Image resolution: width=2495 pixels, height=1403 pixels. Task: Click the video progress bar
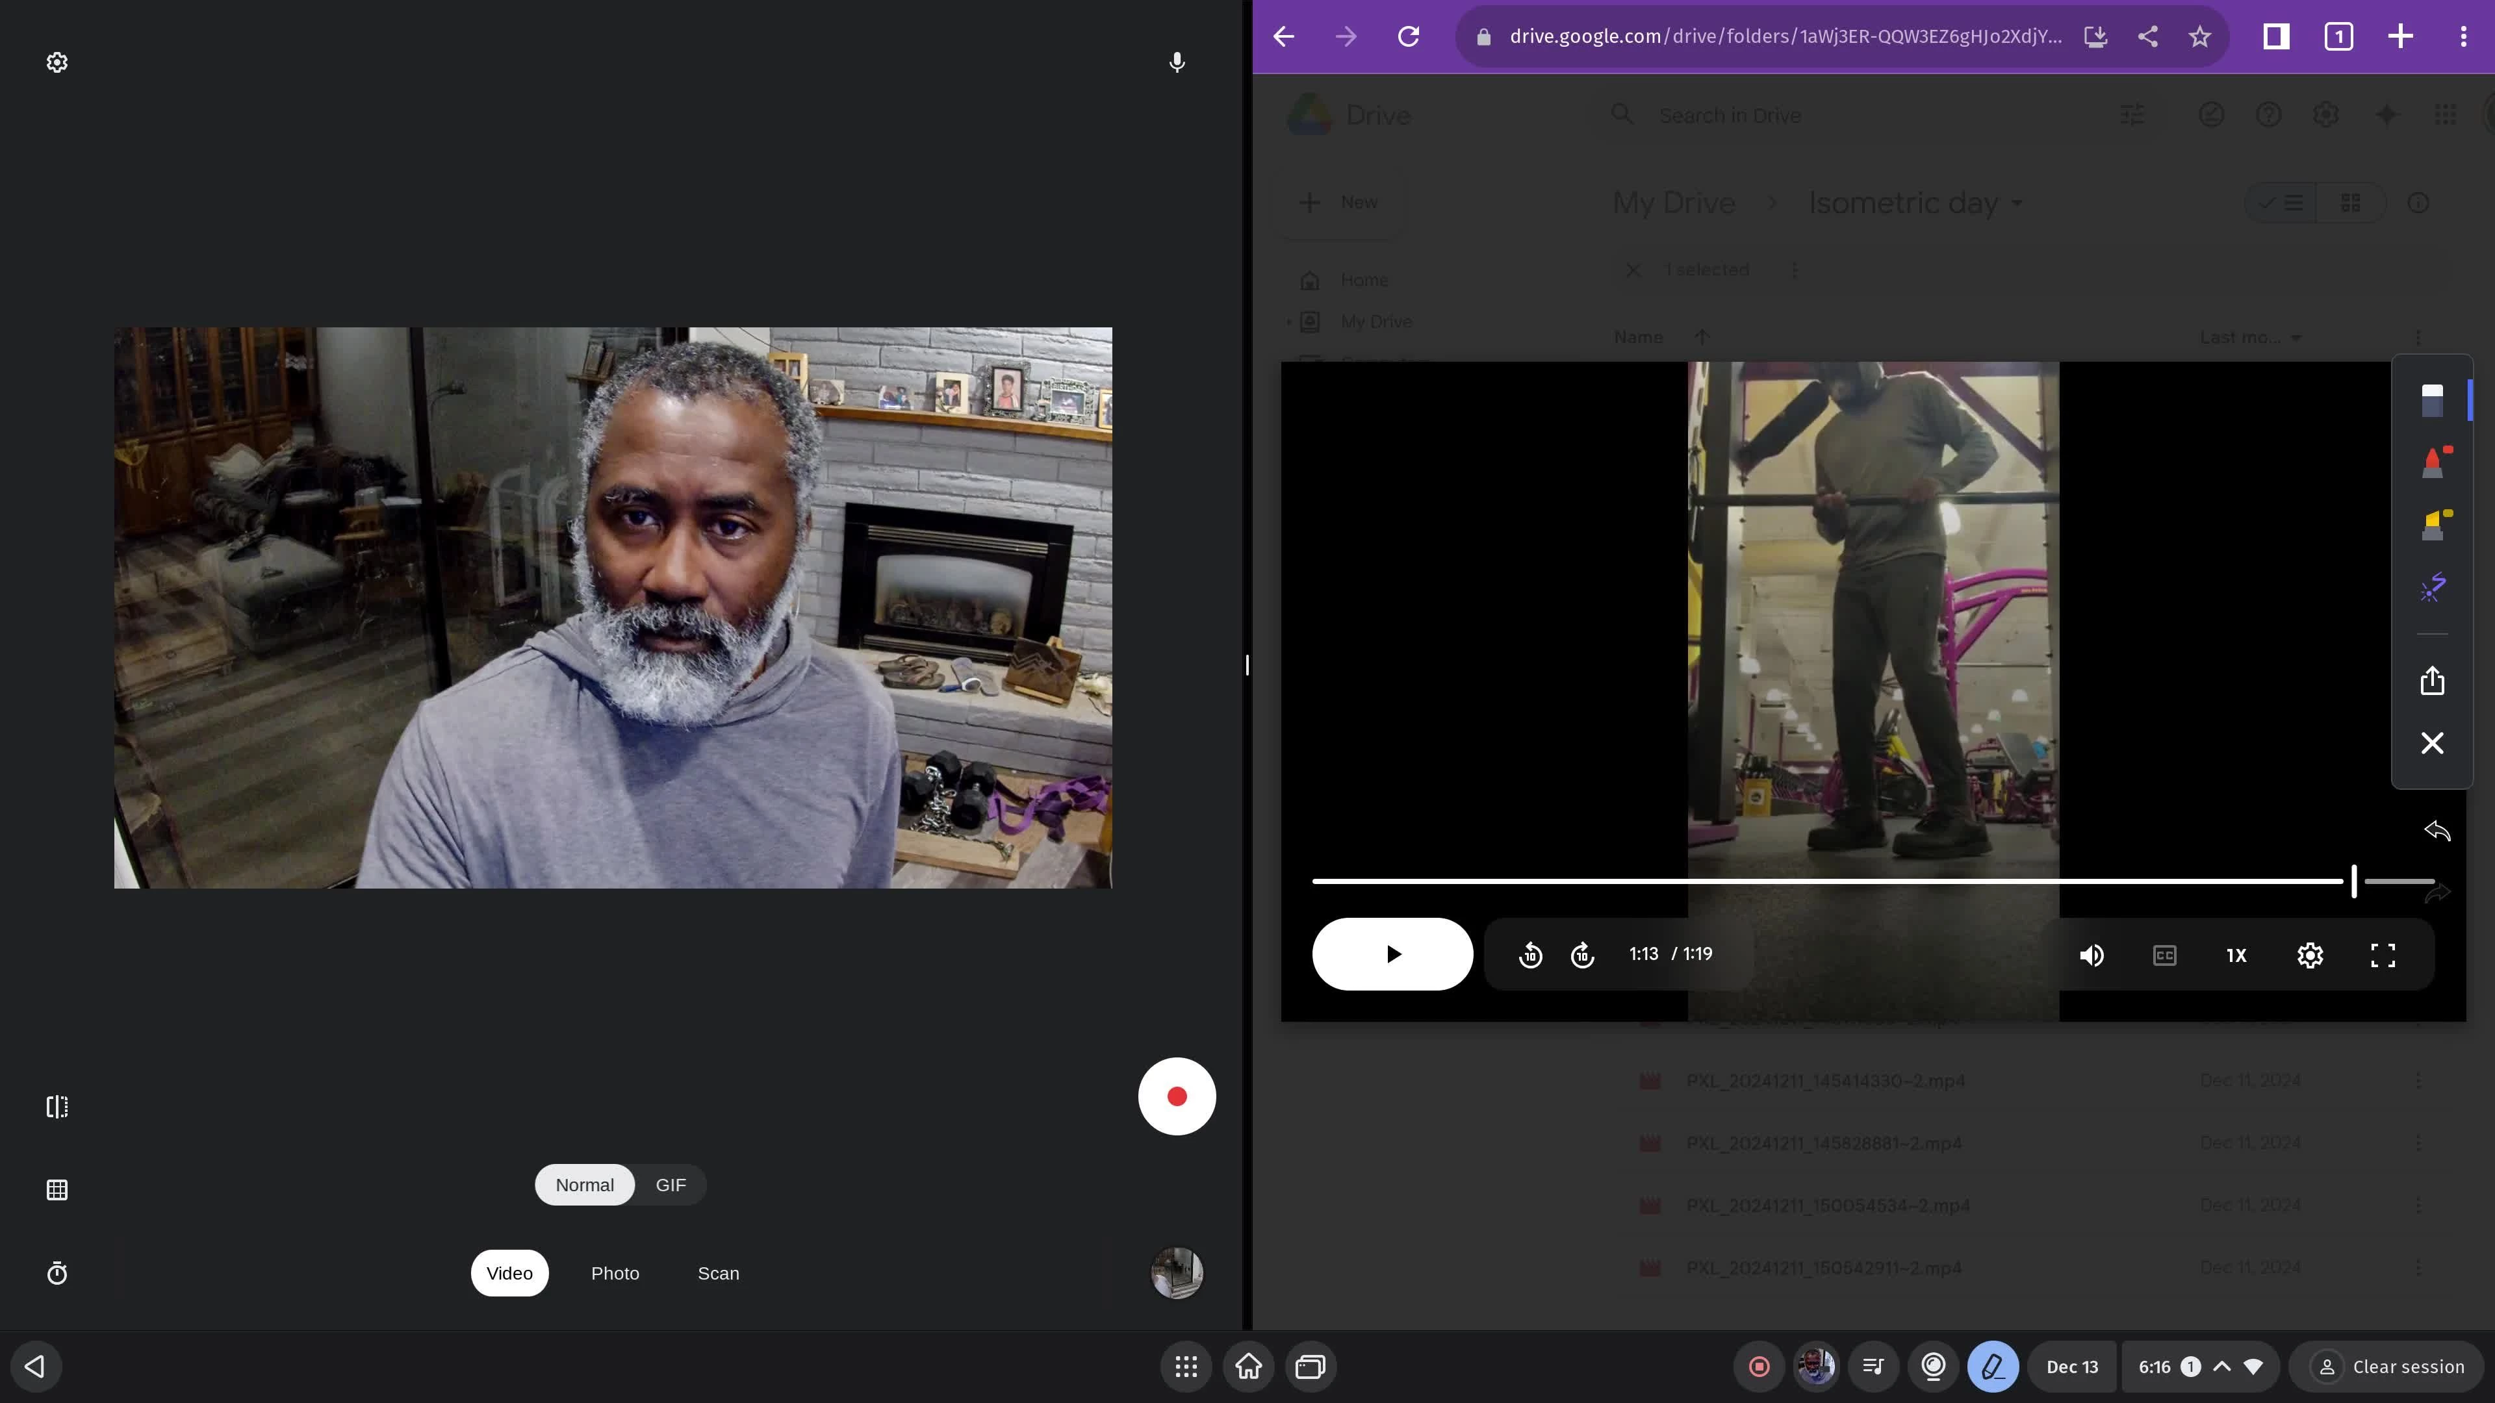(1873, 881)
